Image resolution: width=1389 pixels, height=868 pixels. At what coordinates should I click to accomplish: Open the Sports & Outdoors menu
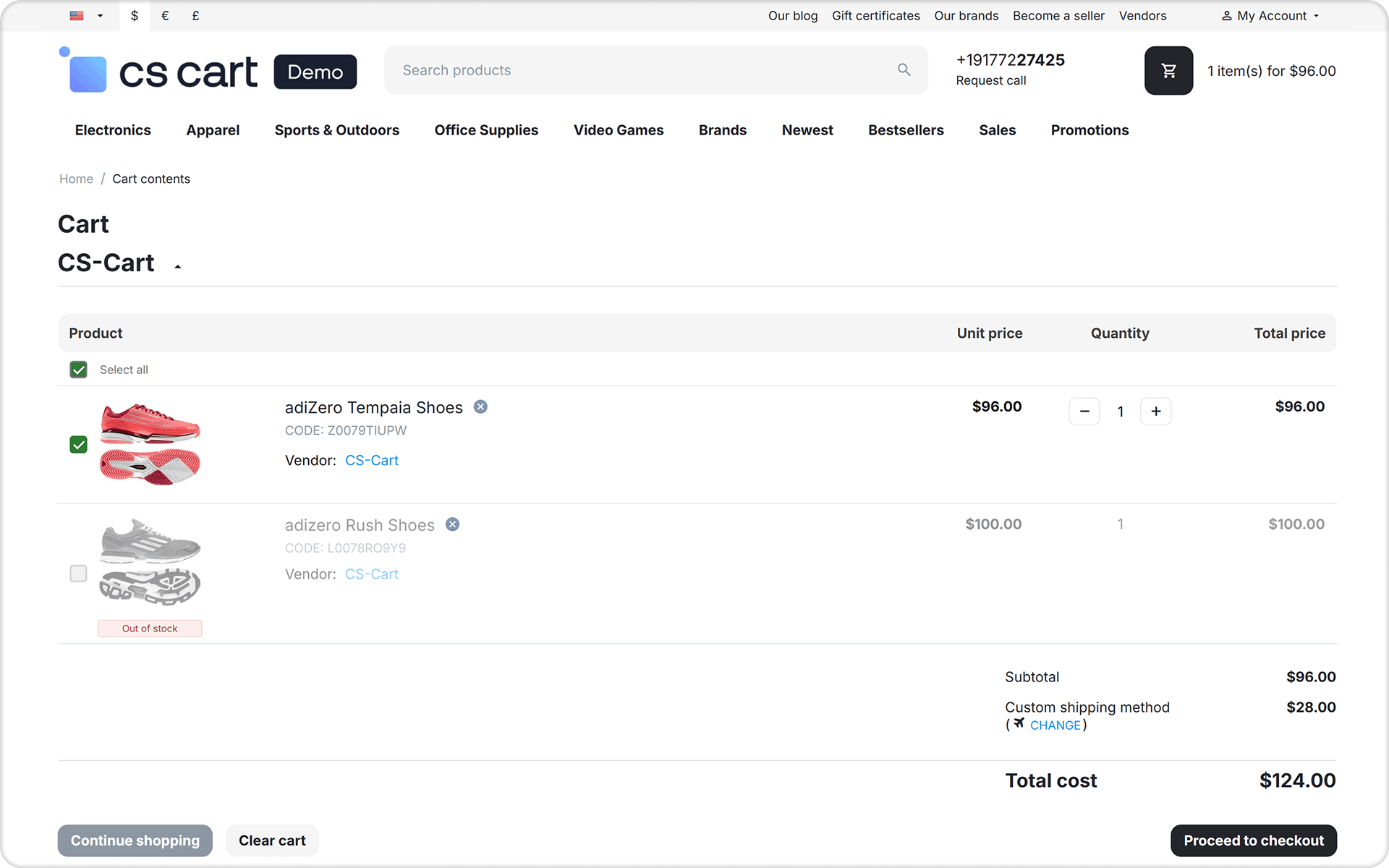[336, 130]
